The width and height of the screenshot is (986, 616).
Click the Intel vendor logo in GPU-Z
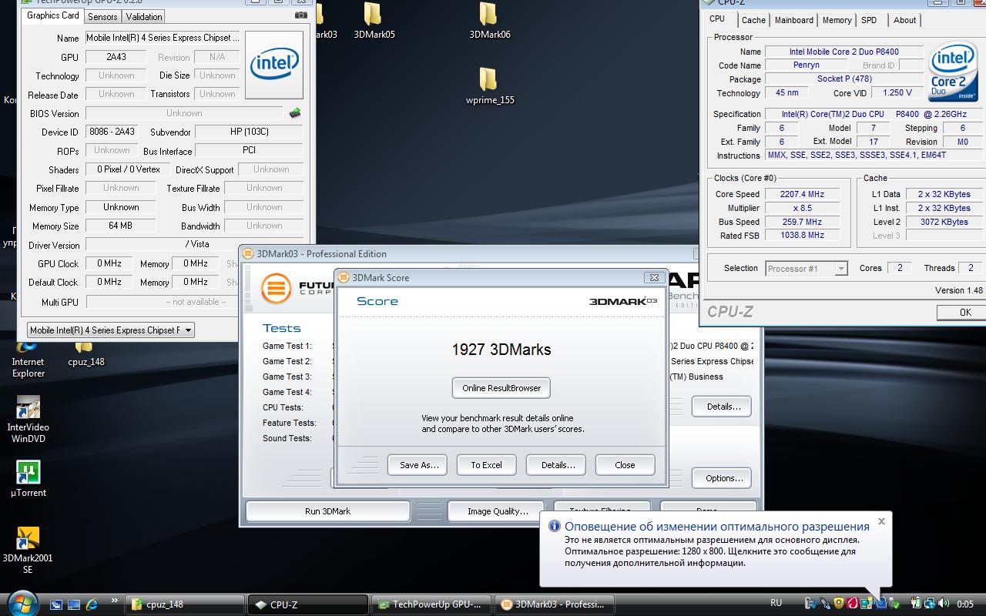(x=274, y=65)
